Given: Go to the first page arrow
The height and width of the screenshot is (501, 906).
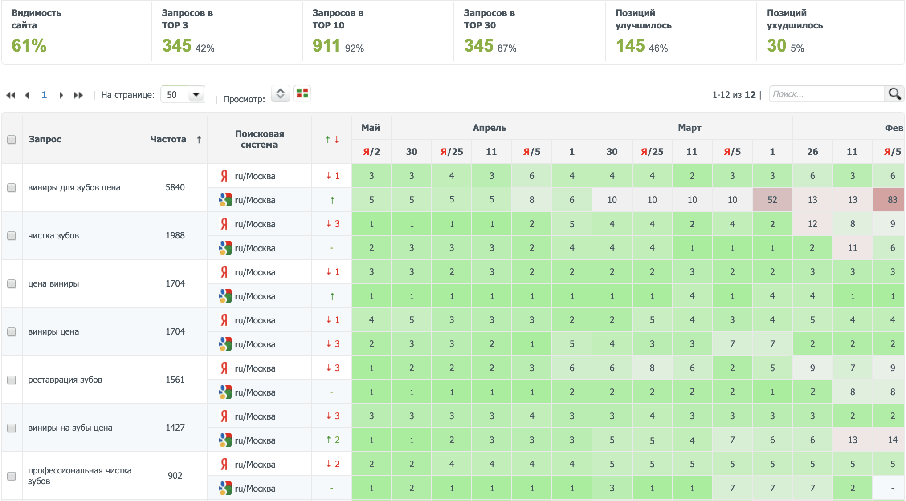Looking at the screenshot, I should [11, 95].
